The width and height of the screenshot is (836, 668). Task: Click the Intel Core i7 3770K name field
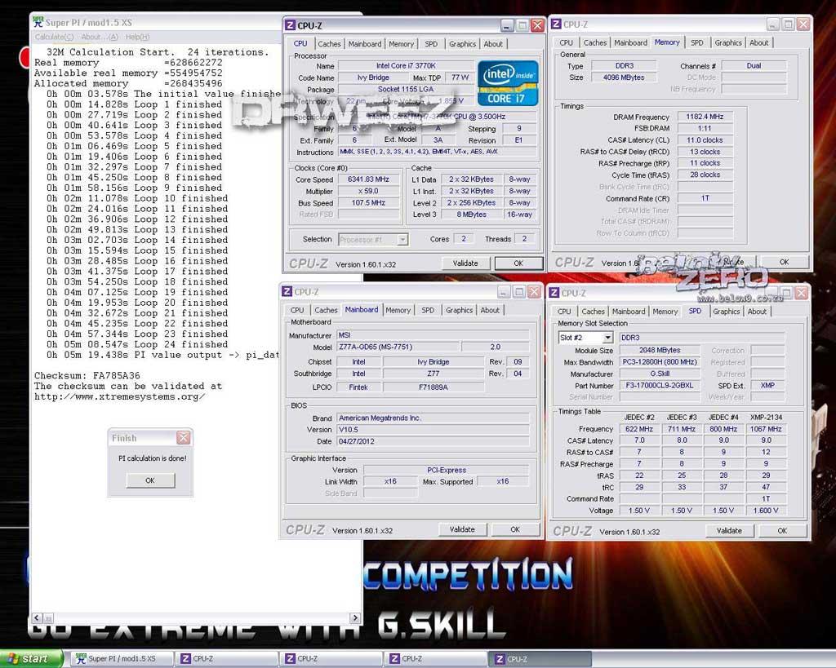[406, 65]
